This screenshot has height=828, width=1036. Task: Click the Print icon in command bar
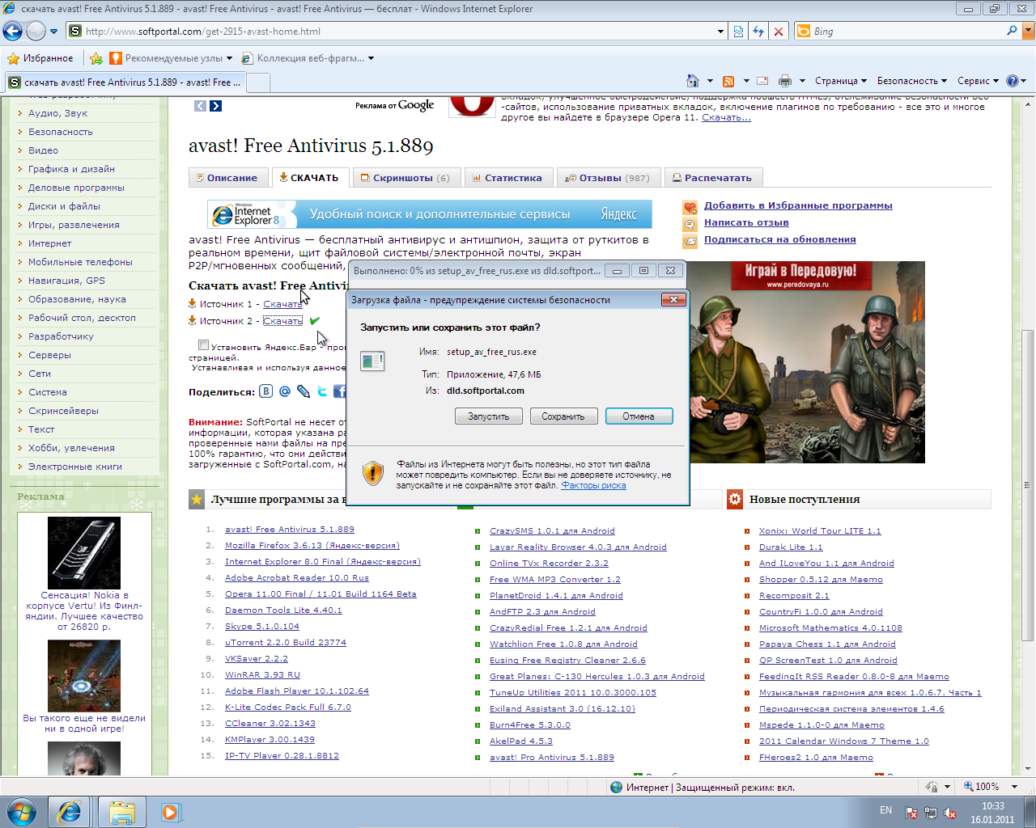point(784,81)
